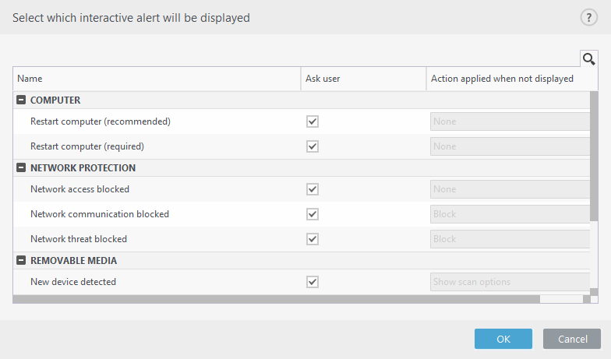The image size is (611, 359).
Task: Collapse the REMOVABLE MEDIA section
Action: point(21,260)
